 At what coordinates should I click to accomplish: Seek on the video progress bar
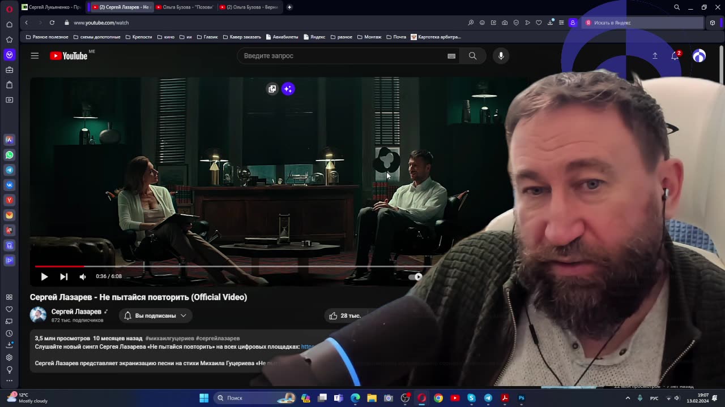click(233, 266)
